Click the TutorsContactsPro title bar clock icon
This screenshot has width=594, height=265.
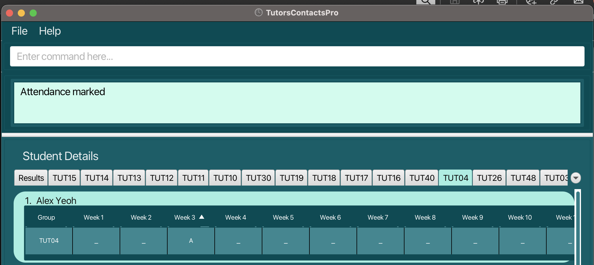(259, 12)
